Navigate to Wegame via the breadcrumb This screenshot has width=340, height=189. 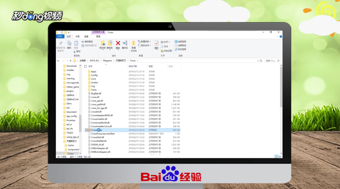[x=107, y=60]
